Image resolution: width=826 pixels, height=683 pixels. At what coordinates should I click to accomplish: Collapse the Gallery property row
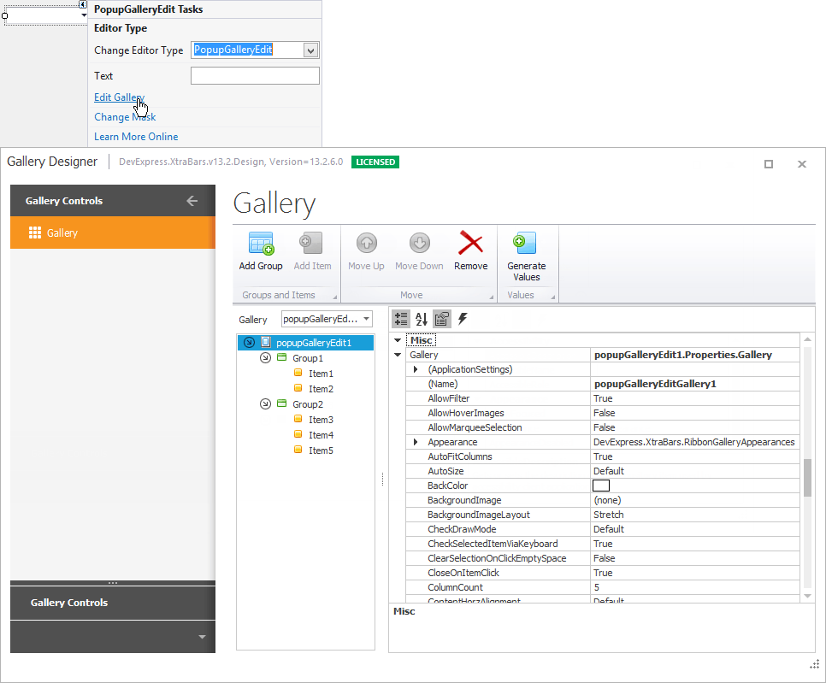(398, 355)
